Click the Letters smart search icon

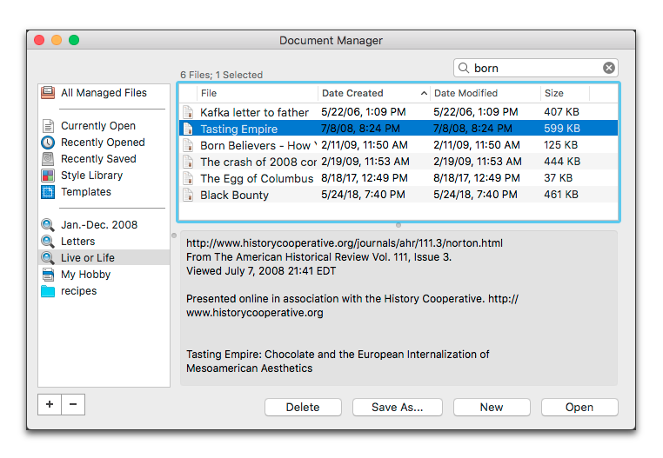click(x=48, y=242)
